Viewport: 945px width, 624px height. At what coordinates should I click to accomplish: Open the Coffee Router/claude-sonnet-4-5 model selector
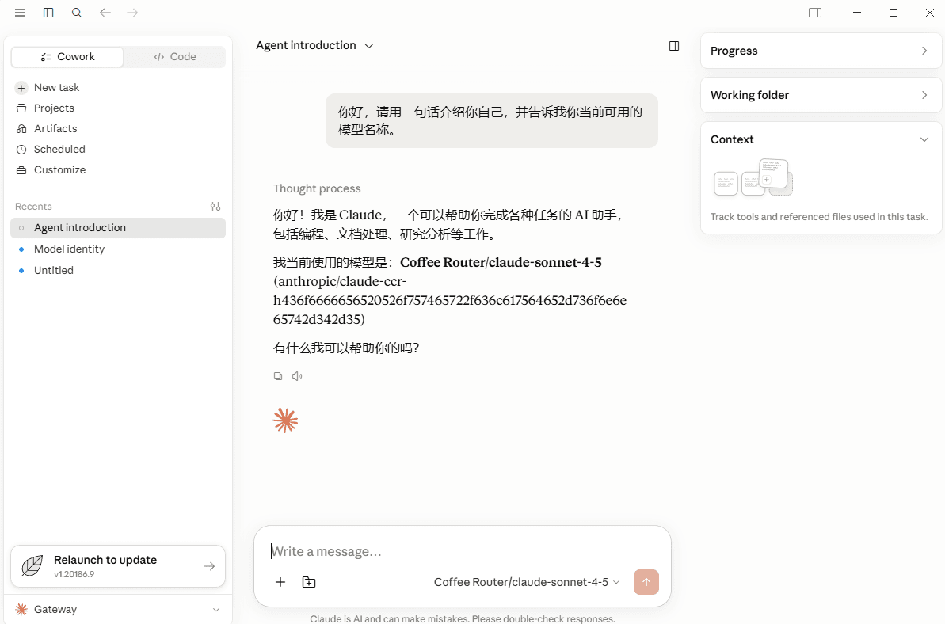[527, 582]
